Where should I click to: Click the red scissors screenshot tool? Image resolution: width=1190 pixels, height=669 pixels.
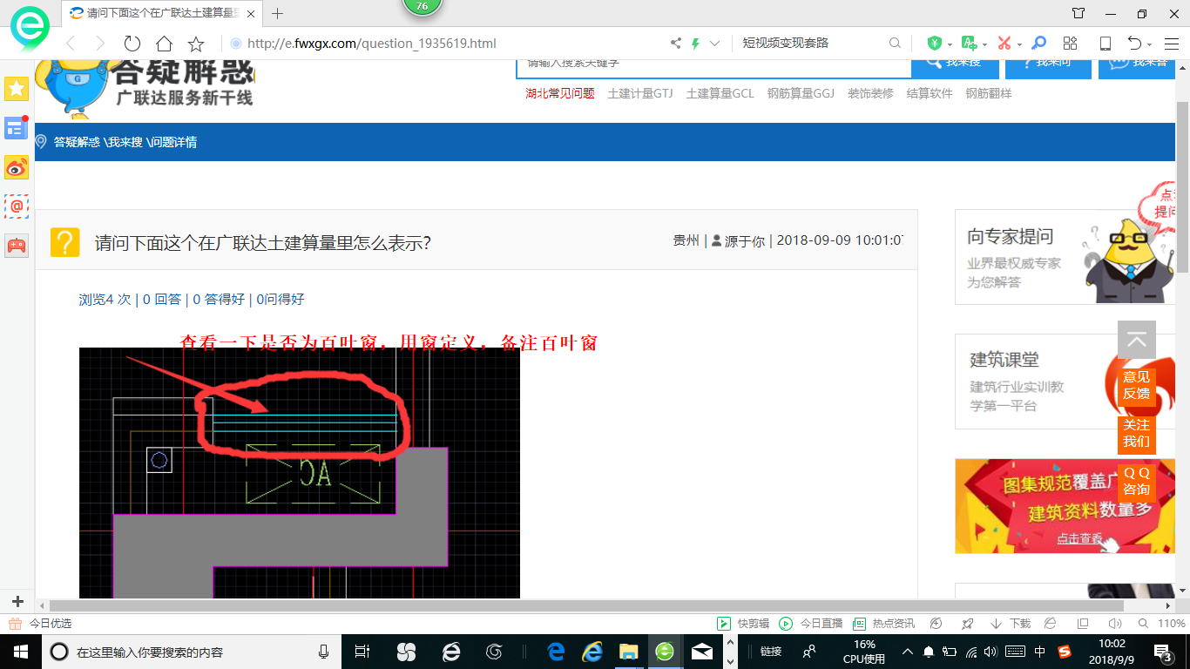click(x=1004, y=44)
